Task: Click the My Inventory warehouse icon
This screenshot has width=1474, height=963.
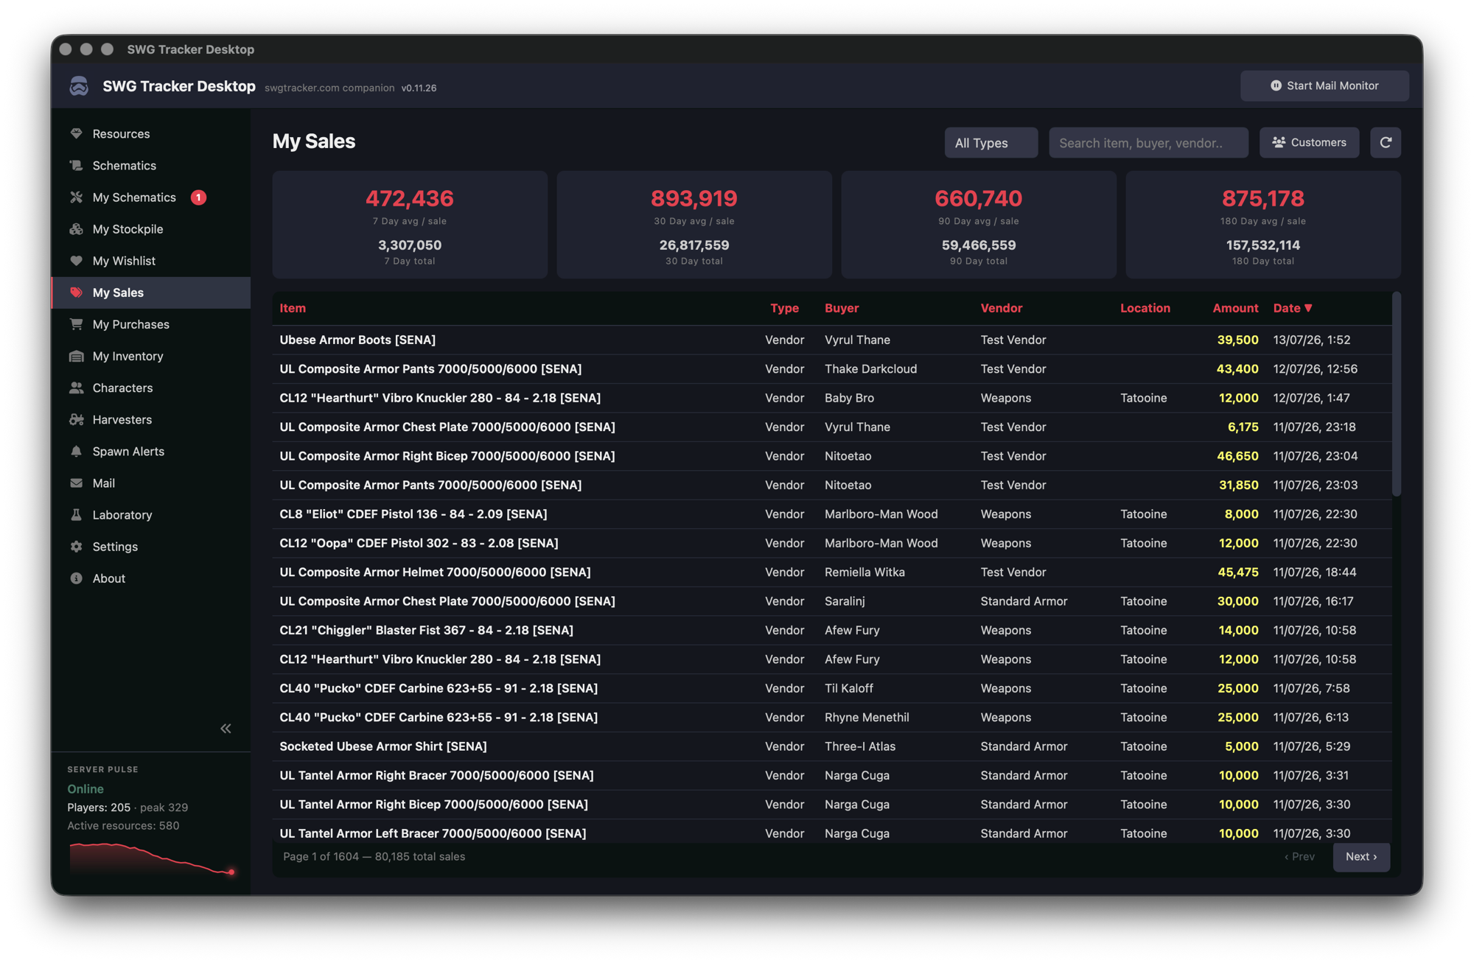Action: [76, 356]
